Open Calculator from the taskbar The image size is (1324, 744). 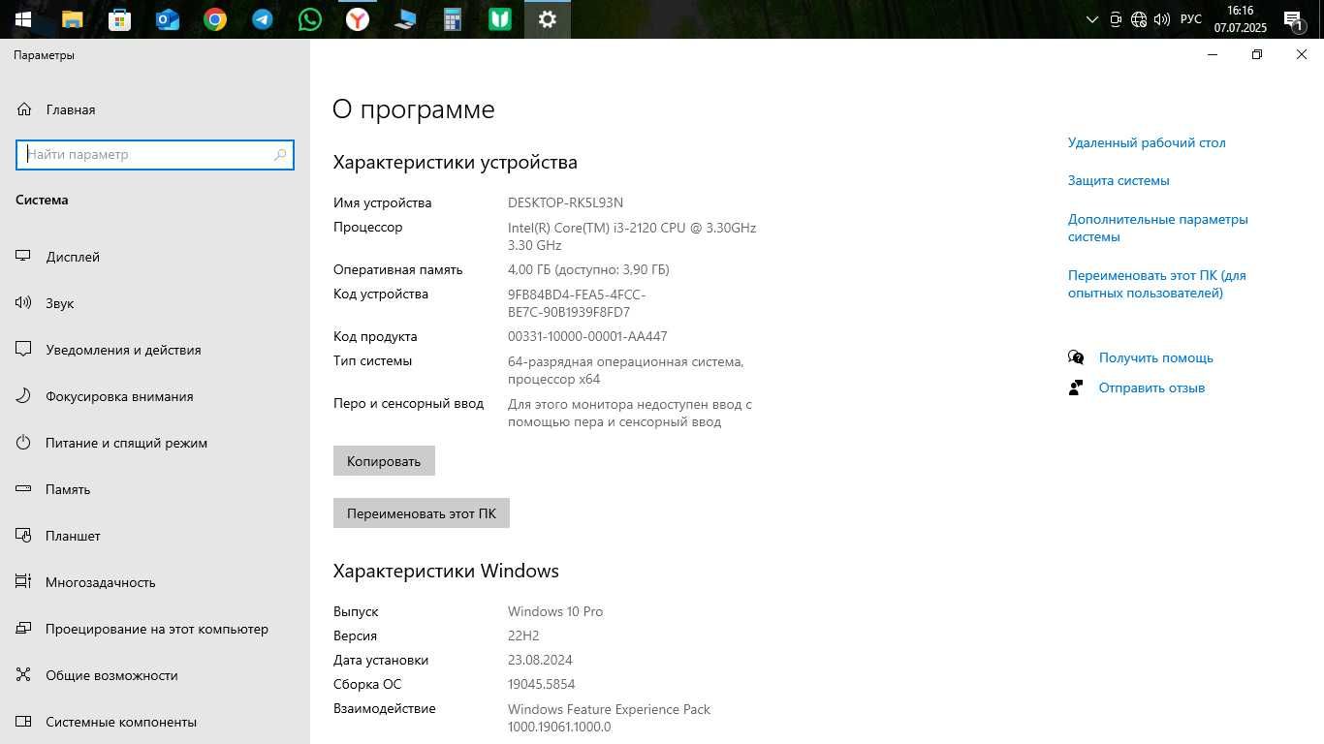453,19
